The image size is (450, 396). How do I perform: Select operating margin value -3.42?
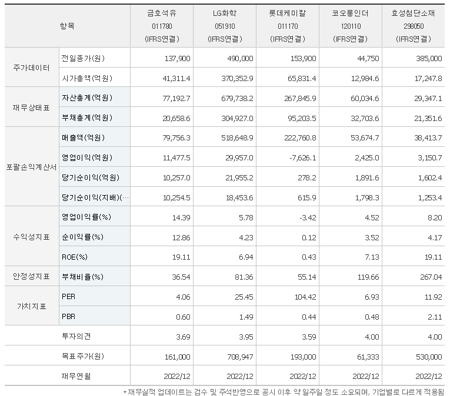pos(308,217)
